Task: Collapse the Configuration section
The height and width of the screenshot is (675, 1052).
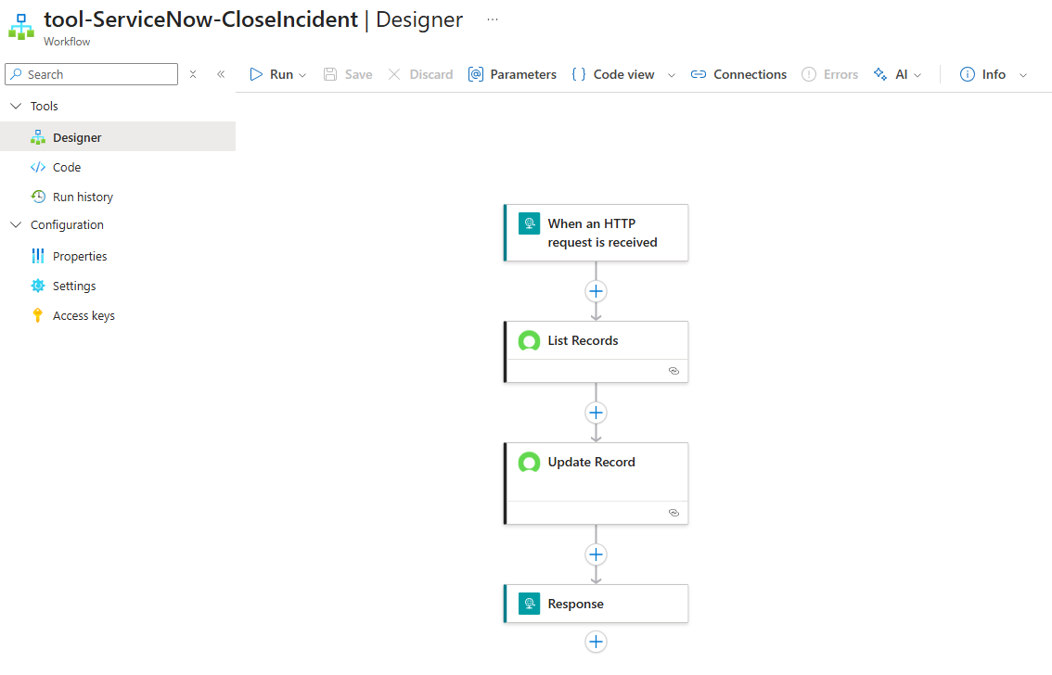Action: coord(15,224)
